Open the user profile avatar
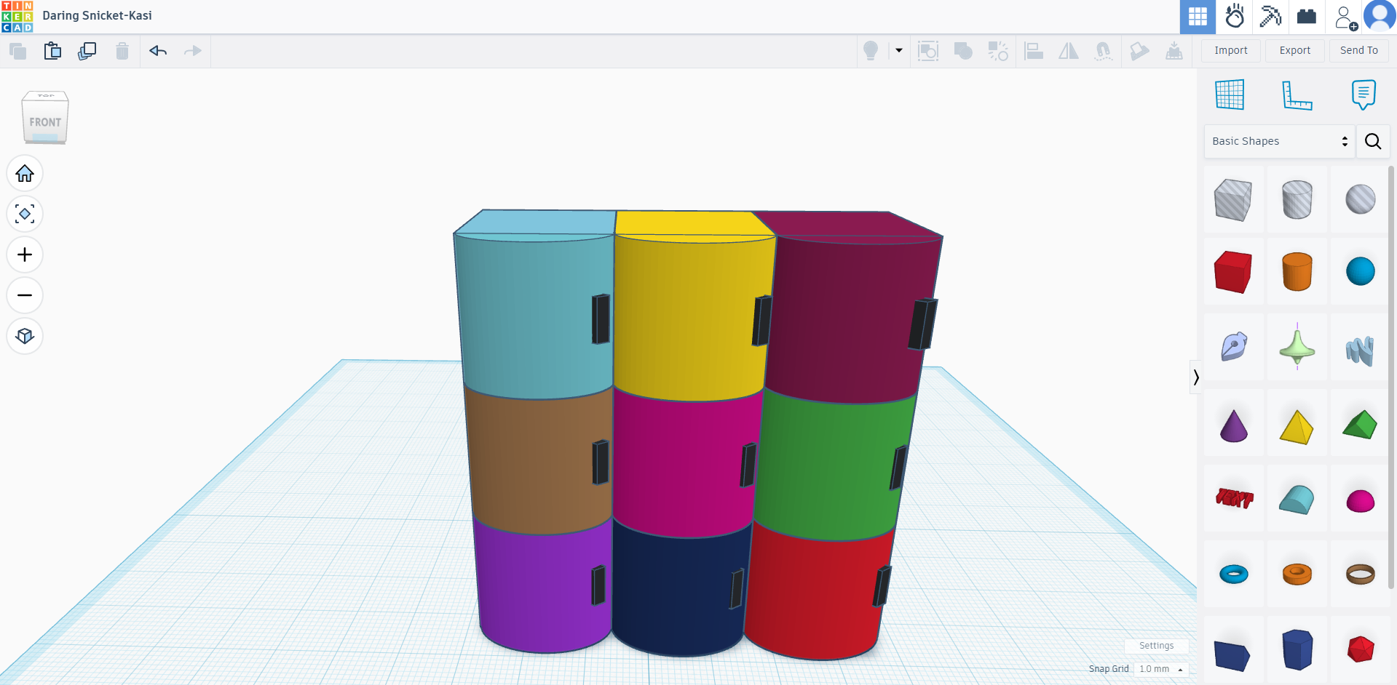1397x685 pixels. click(x=1380, y=16)
